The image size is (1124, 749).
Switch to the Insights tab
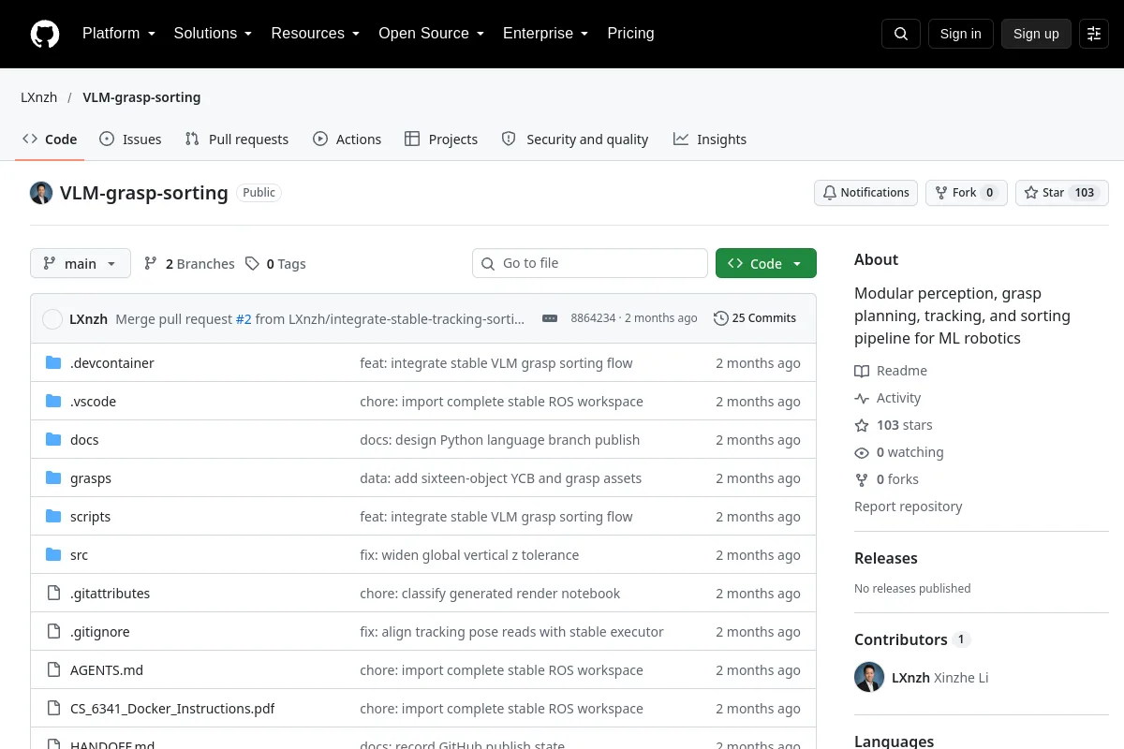tap(710, 140)
